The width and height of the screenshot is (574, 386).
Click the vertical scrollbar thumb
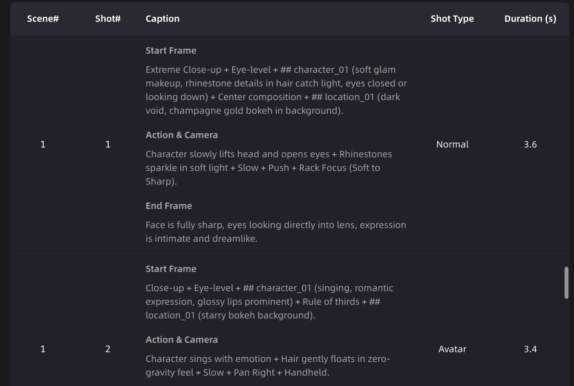[567, 283]
